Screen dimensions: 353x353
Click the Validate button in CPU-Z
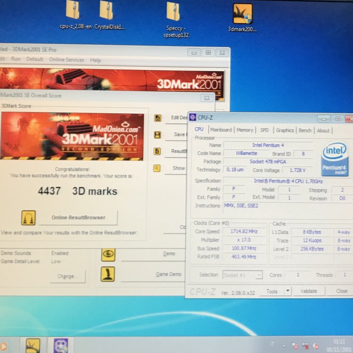point(309,291)
